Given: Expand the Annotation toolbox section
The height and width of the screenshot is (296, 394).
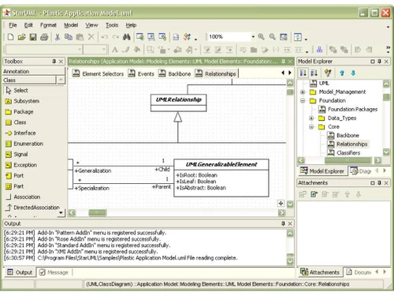Looking at the screenshot, I should click(33, 72).
